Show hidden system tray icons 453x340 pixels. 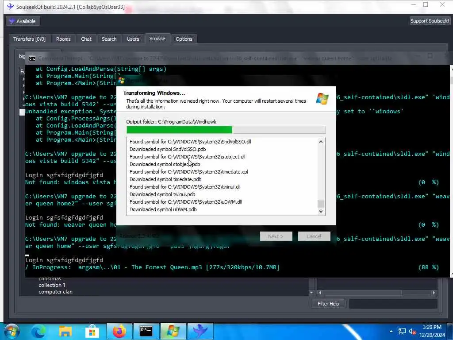pyautogui.click(x=391, y=331)
